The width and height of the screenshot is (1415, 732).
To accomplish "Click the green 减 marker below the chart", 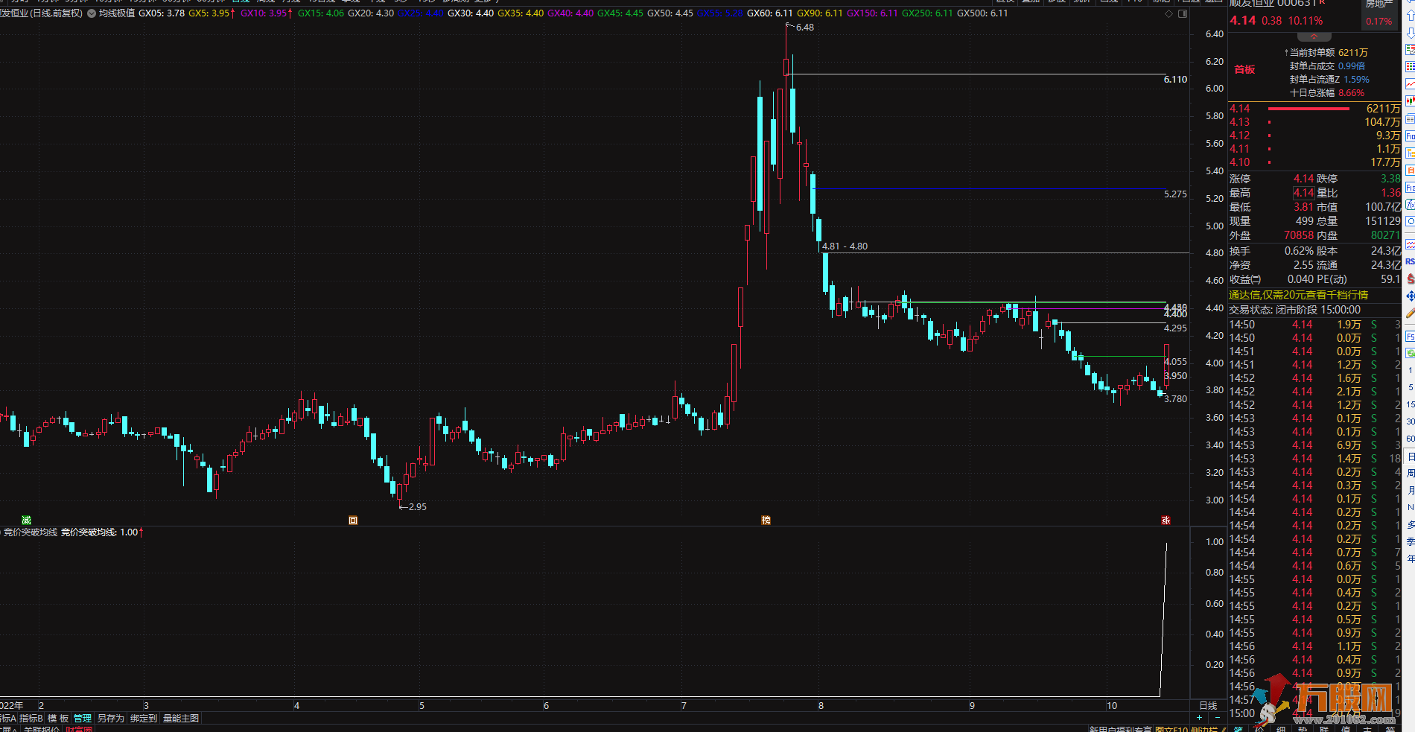I will pyautogui.click(x=26, y=521).
